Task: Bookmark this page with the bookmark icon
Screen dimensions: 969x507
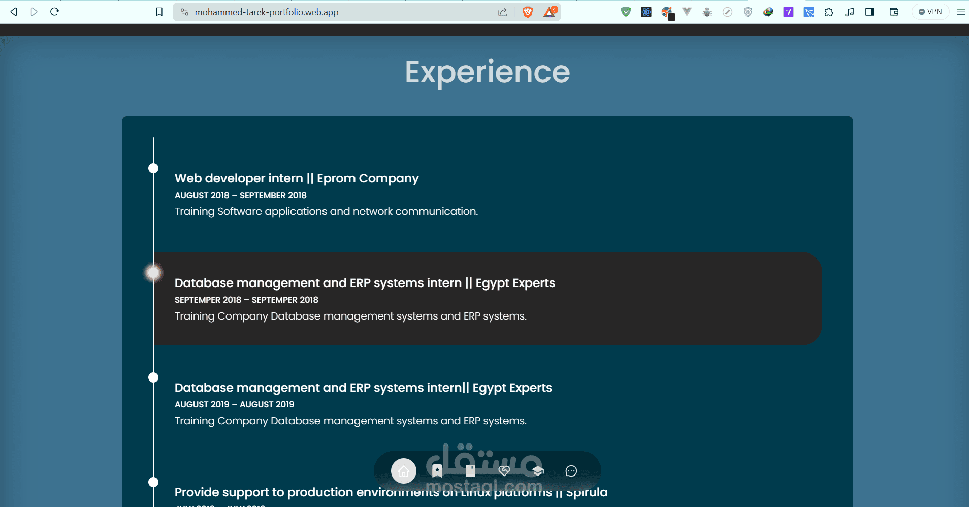Action: click(x=159, y=12)
